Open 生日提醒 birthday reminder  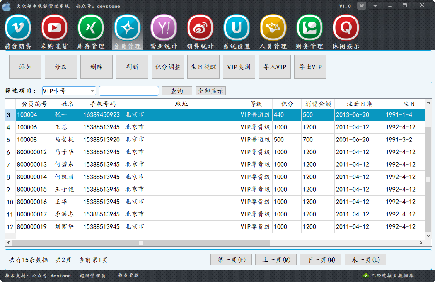[203, 67]
